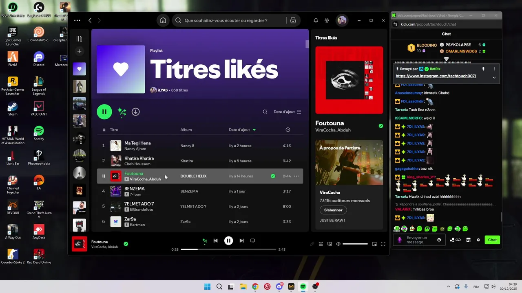The image size is (522, 293).
Task: Sort by Date d'ajout column header
Action: coord(242,130)
